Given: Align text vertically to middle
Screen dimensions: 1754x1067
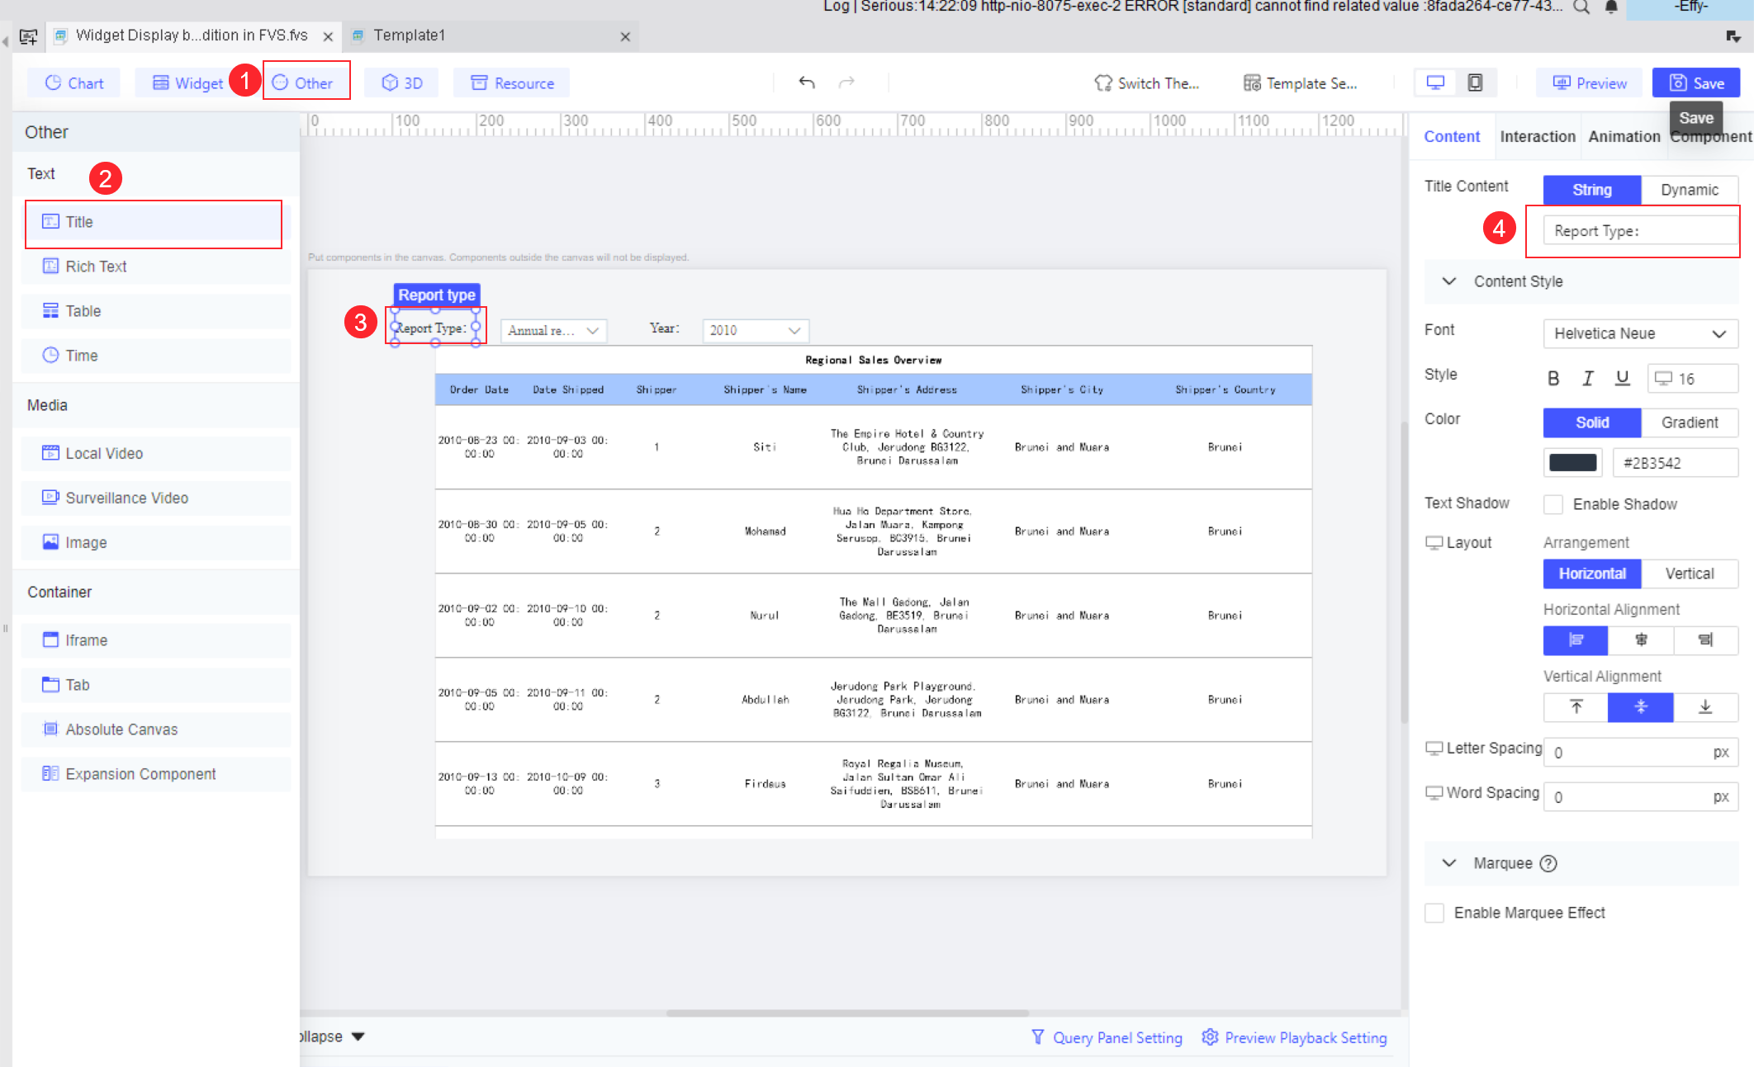Looking at the screenshot, I should pyautogui.click(x=1641, y=706).
